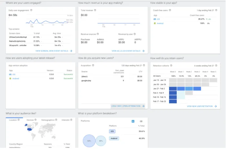Screen dimensions: 226x150
Task: Click help icon next to Crash-free users
Action: tap(170, 10)
